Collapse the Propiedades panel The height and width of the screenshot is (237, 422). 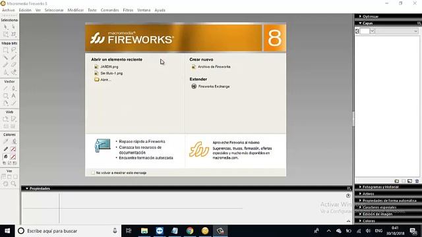27,188
